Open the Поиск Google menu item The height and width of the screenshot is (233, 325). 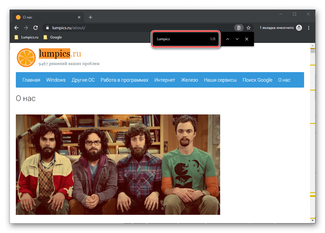coord(257,80)
